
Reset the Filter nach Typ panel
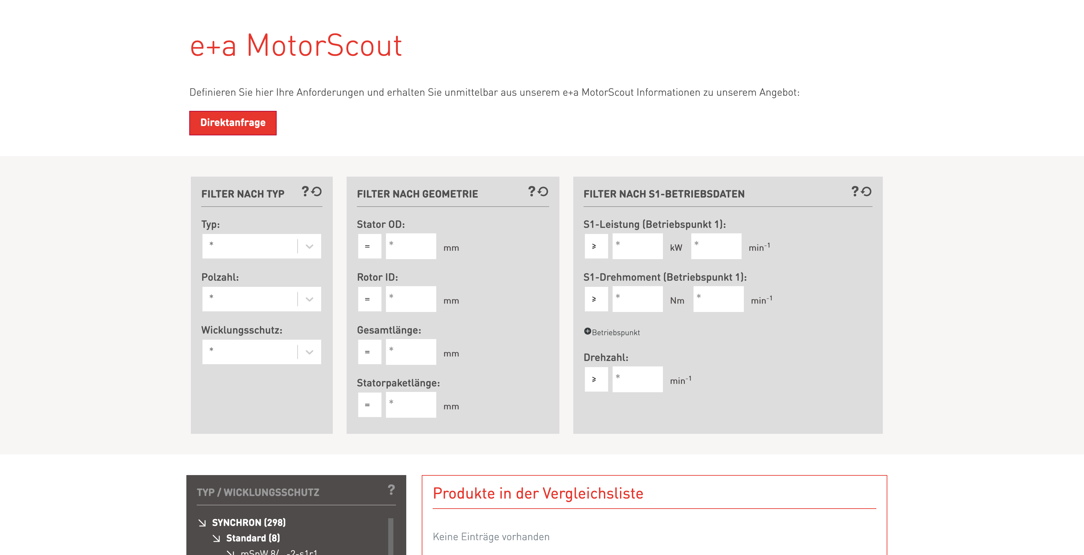tap(316, 191)
